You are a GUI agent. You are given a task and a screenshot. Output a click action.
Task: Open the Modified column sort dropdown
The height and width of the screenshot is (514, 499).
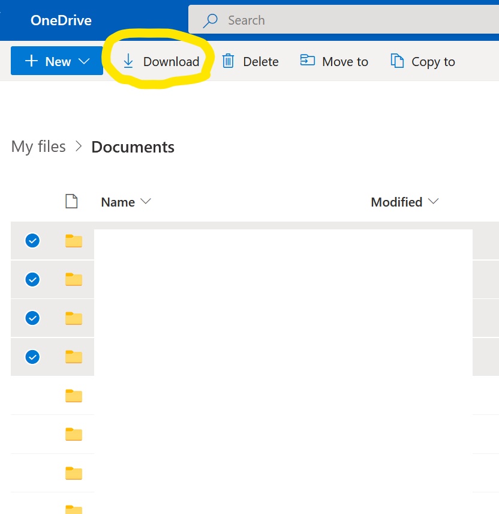434,202
